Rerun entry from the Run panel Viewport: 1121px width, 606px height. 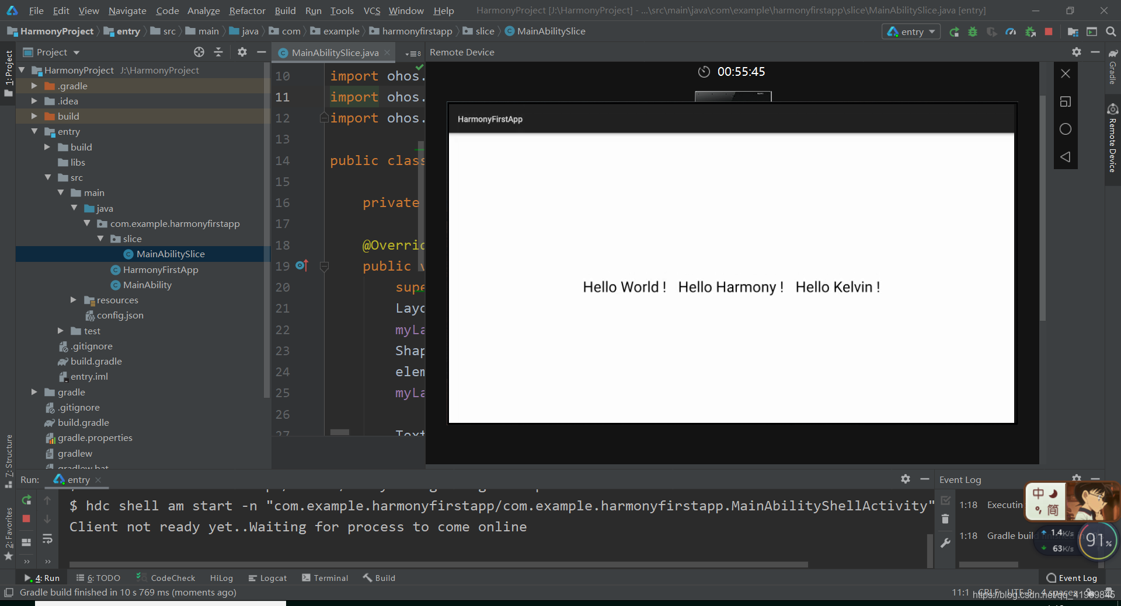coord(26,500)
